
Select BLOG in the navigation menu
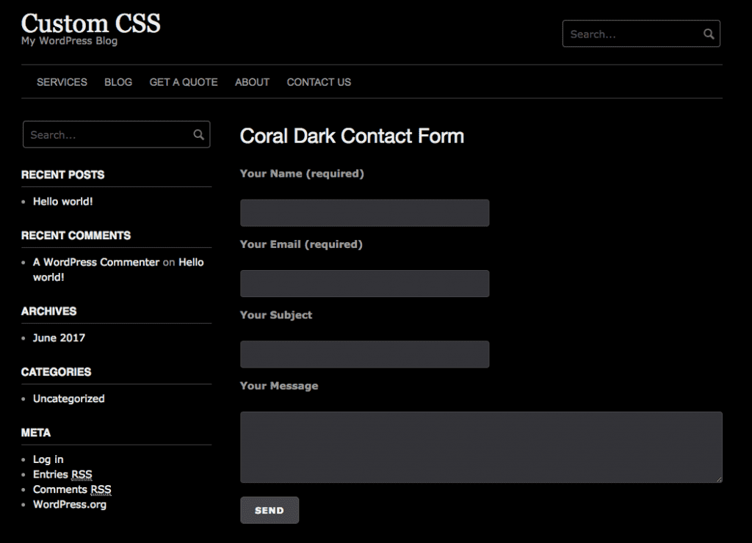118,82
